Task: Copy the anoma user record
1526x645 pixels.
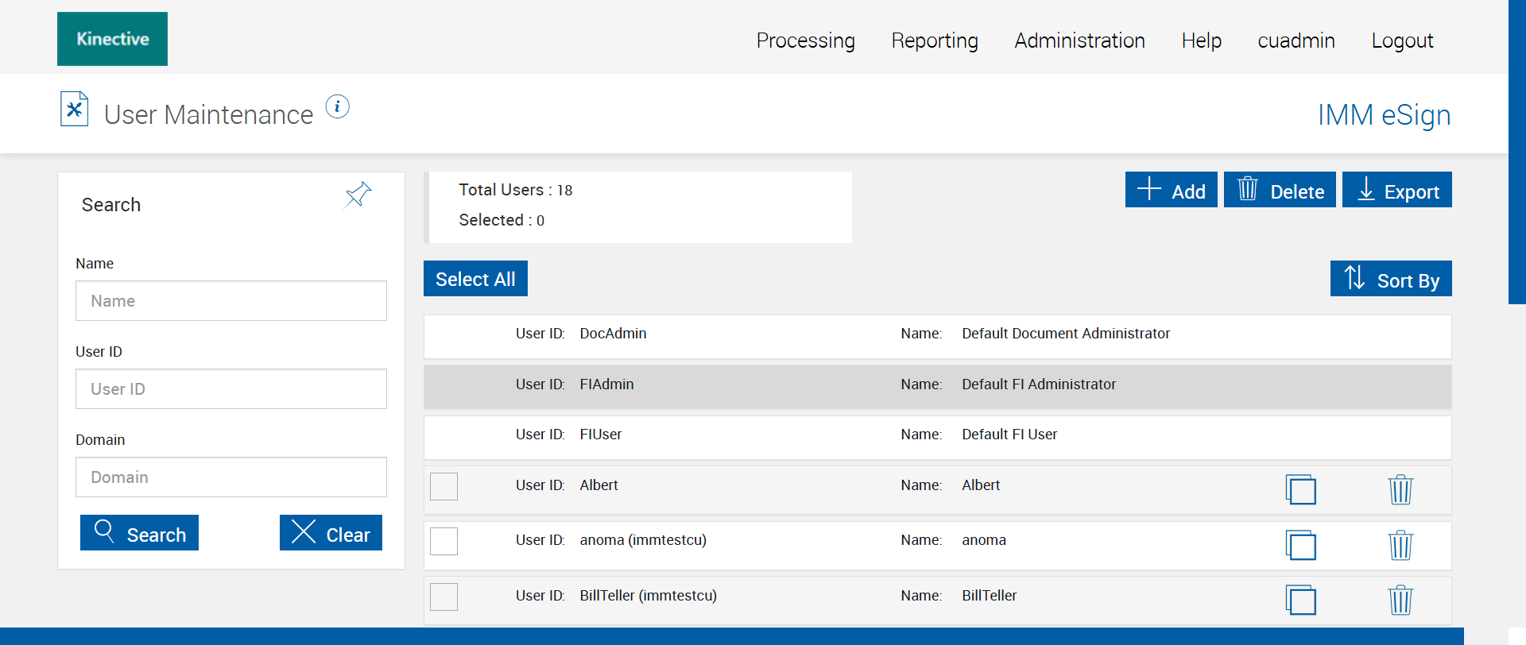Action: point(1300,545)
